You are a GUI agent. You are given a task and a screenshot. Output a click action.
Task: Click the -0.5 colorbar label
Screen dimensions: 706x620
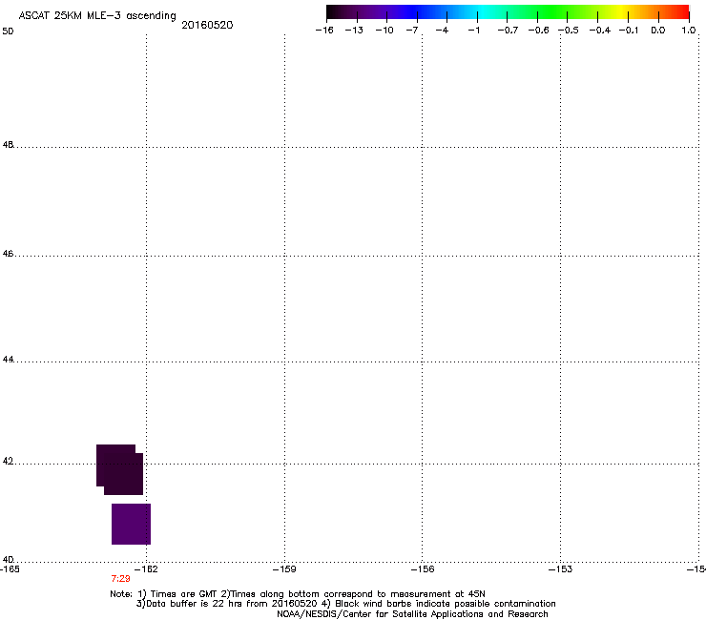569,31
